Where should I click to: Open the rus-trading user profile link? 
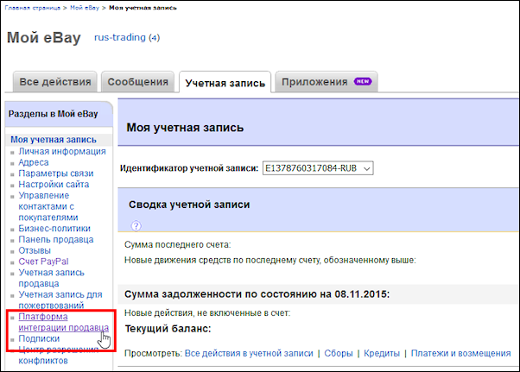click(120, 37)
